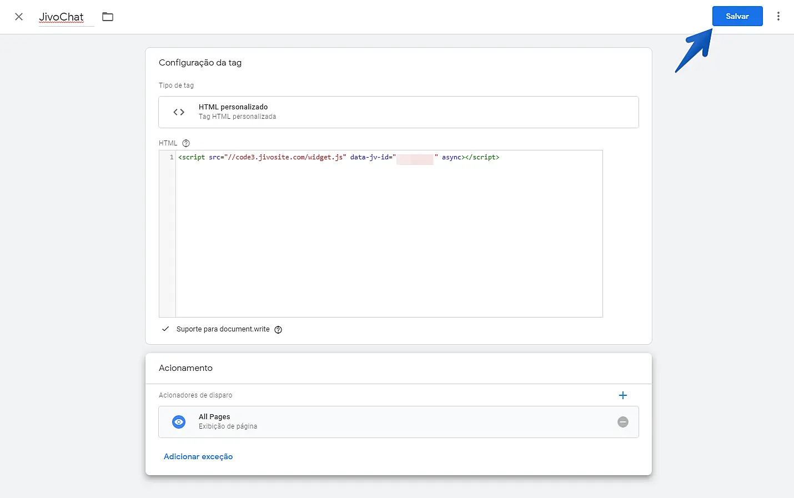
Task: Open help icon next to HTML label
Action: tap(186, 143)
